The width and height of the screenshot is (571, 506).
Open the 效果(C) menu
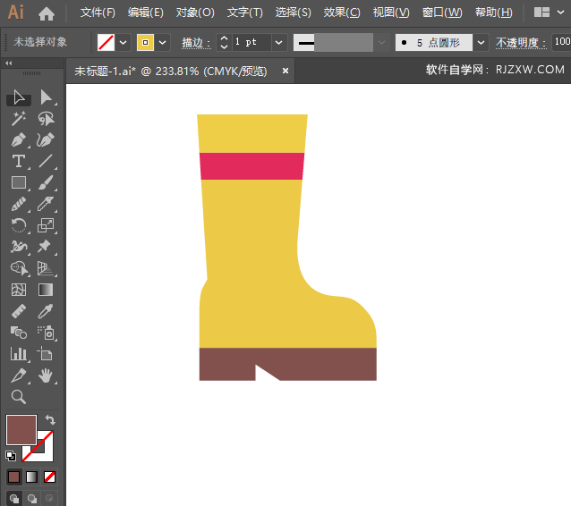(342, 13)
